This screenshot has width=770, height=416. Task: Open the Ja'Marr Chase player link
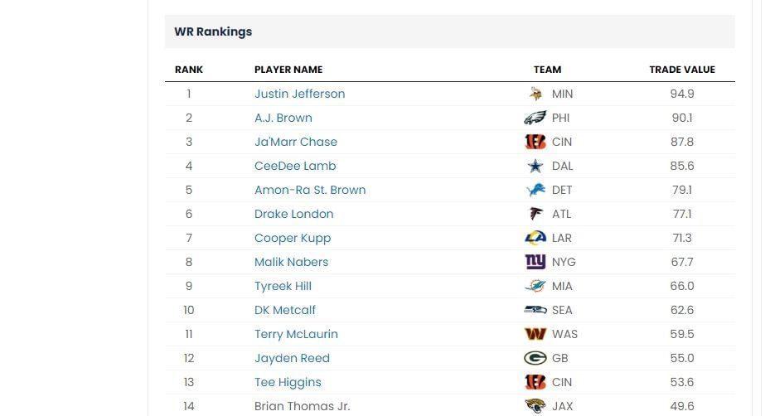(296, 142)
